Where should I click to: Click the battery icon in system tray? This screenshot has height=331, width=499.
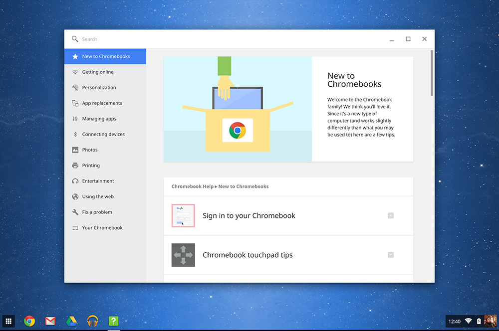pyautogui.click(x=479, y=321)
